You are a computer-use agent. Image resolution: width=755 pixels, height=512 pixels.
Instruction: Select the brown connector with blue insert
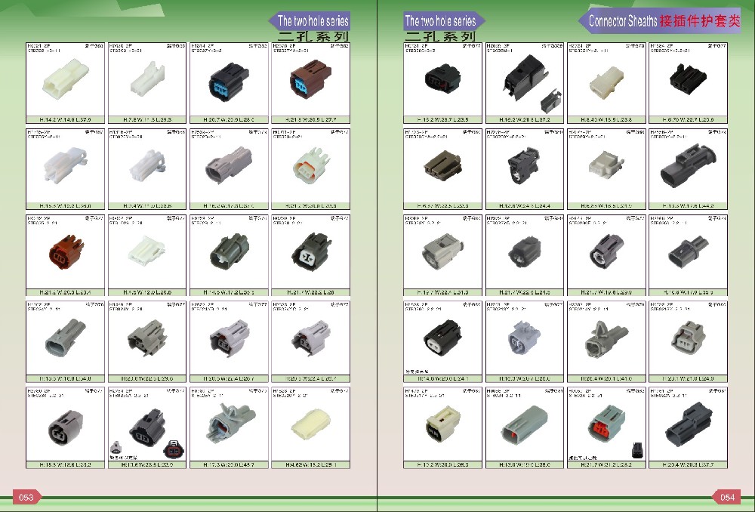pos(310,80)
